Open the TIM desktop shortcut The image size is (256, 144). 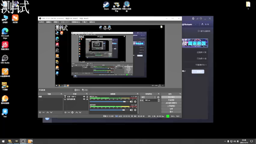point(5,113)
